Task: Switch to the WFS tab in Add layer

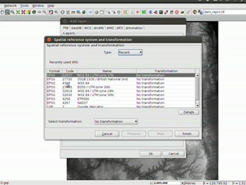Action: point(119,28)
